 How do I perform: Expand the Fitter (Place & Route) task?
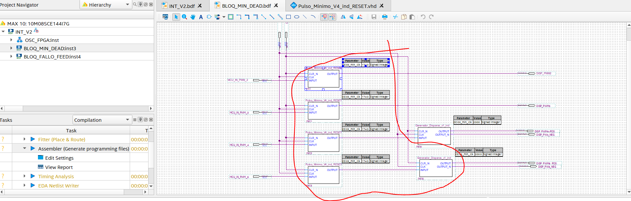point(24,139)
